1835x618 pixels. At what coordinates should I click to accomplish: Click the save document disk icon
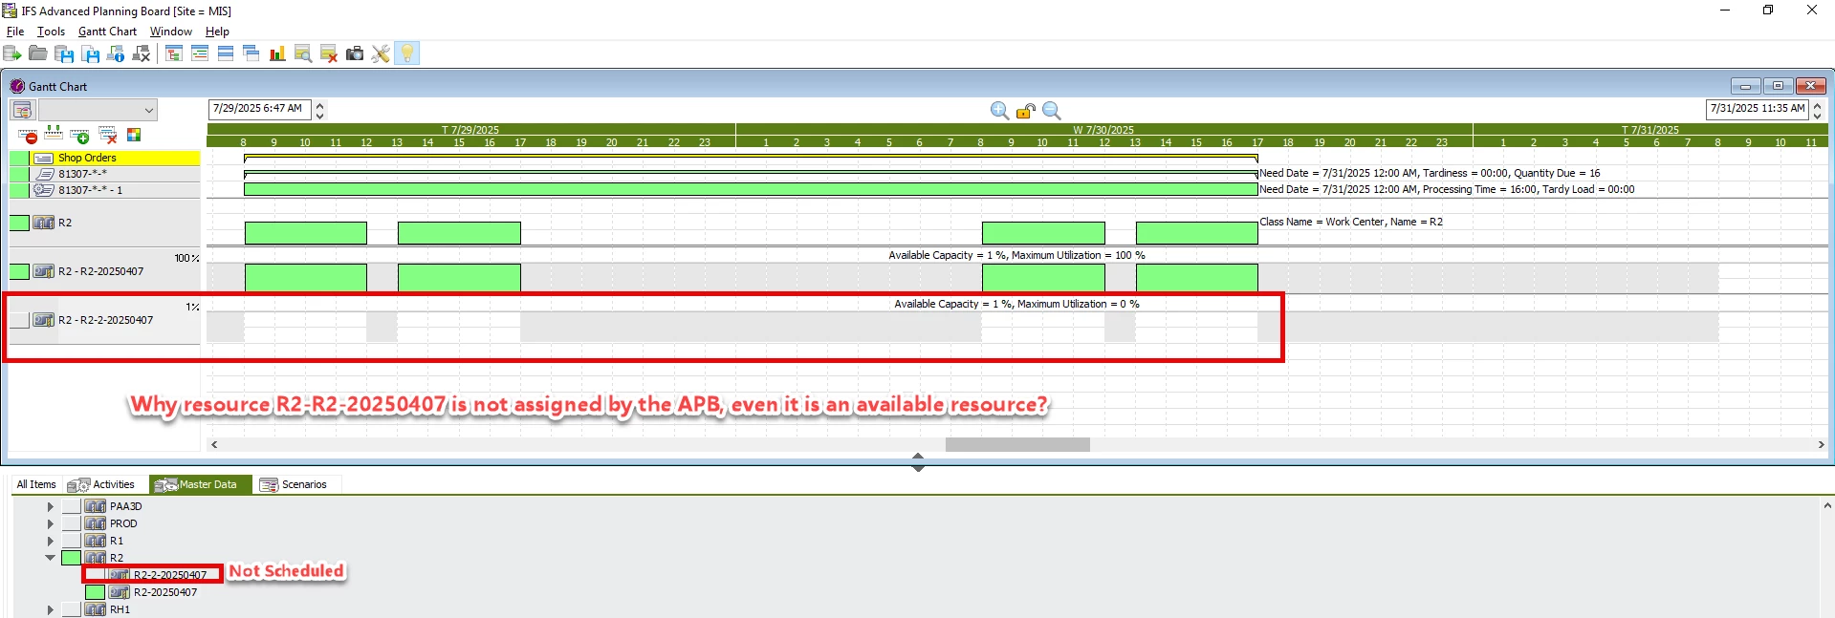click(x=90, y=53)
